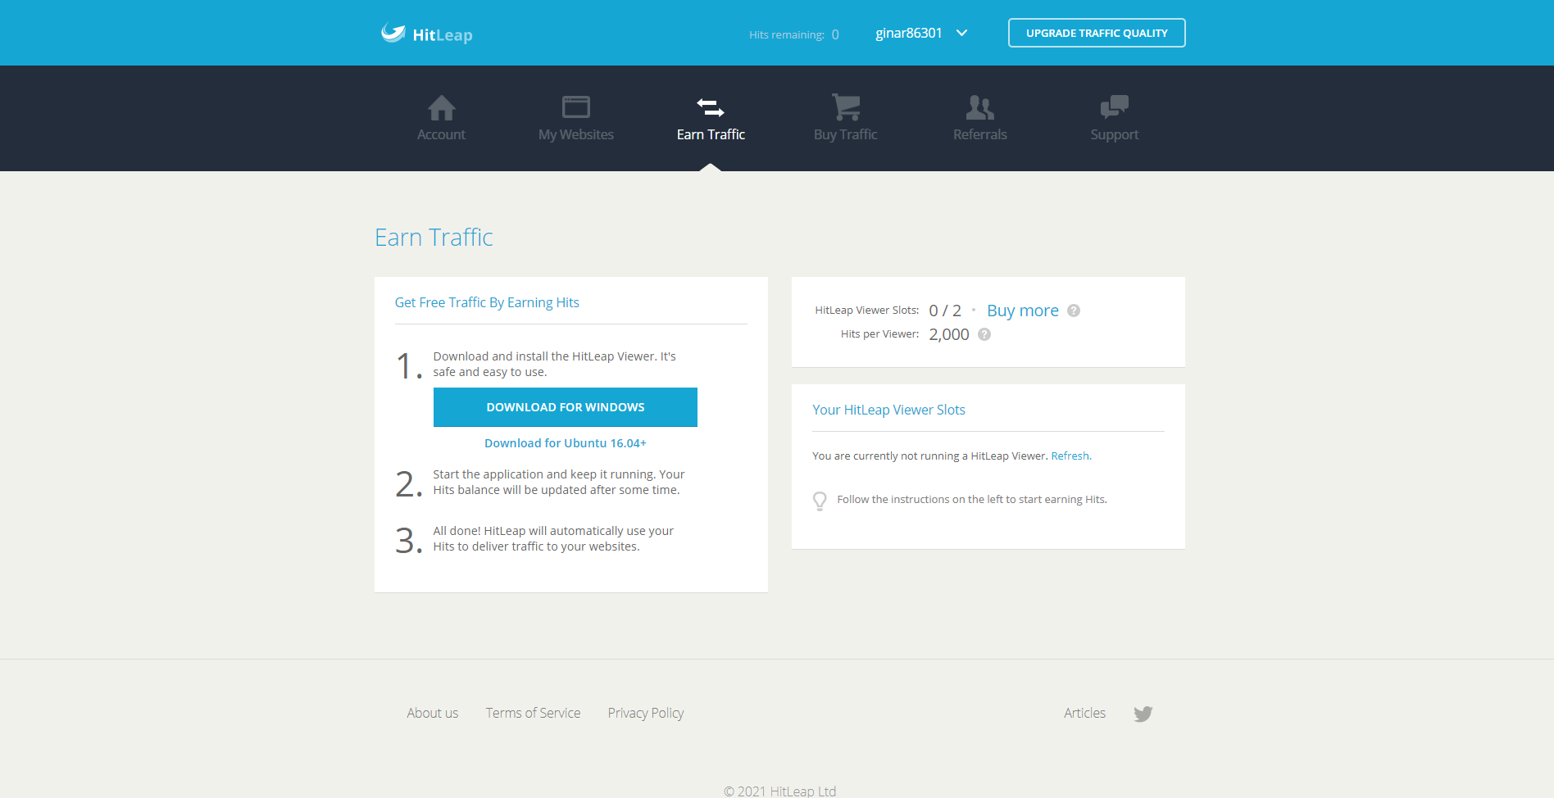Go to the Account tab label
This screenshot has height=798, width=1554.
441,134
